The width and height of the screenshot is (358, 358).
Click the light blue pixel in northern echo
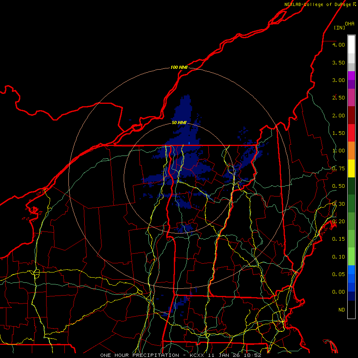pyautogui.click(x=189, y=143)
